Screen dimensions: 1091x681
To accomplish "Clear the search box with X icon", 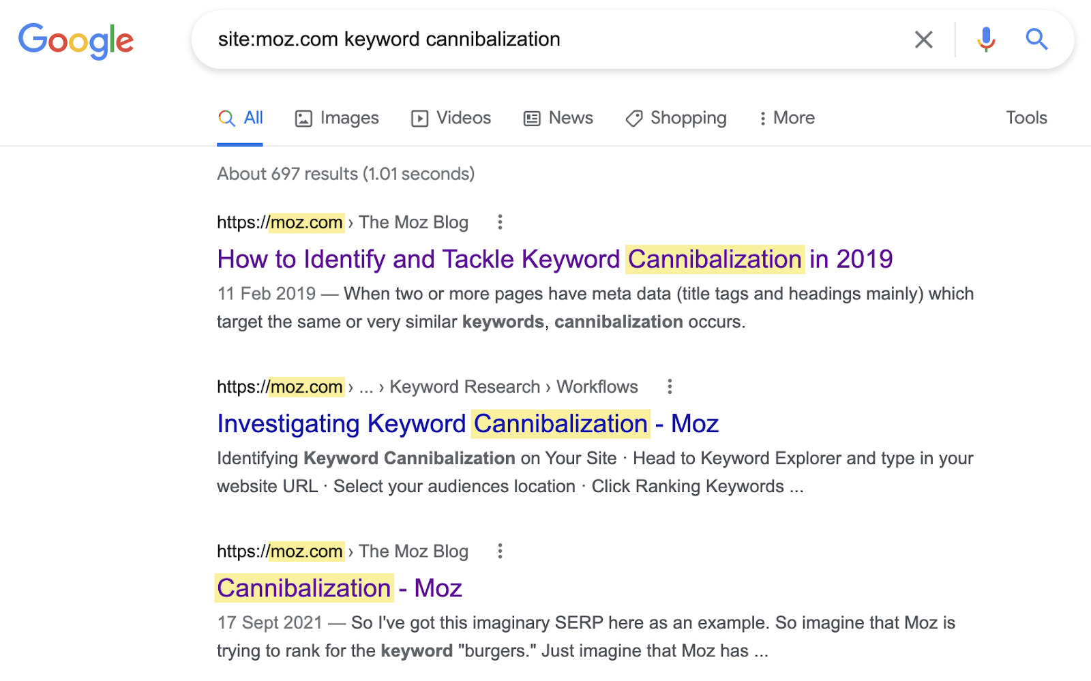I will point(923,40).
